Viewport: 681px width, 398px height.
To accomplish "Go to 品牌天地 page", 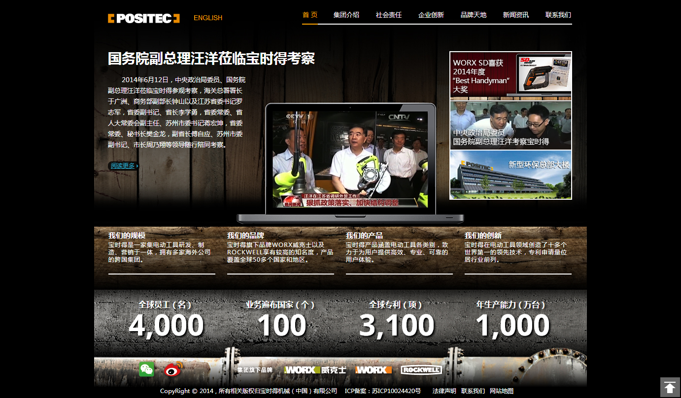I will click(473, 15).
